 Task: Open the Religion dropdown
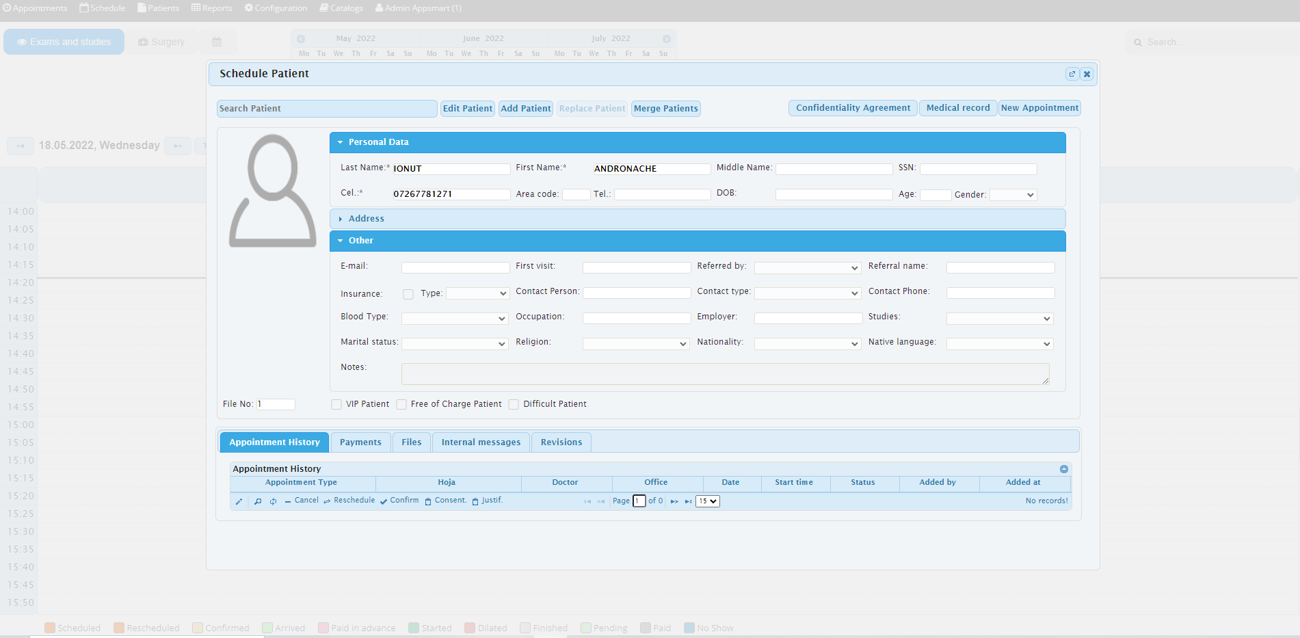635,344
